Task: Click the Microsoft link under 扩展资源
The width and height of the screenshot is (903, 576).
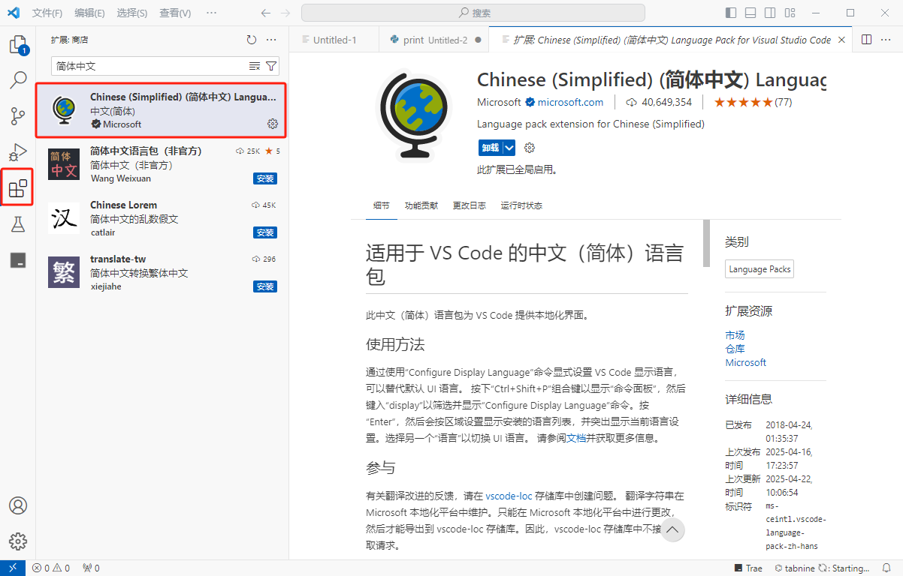Action: (x=745, y=362)
